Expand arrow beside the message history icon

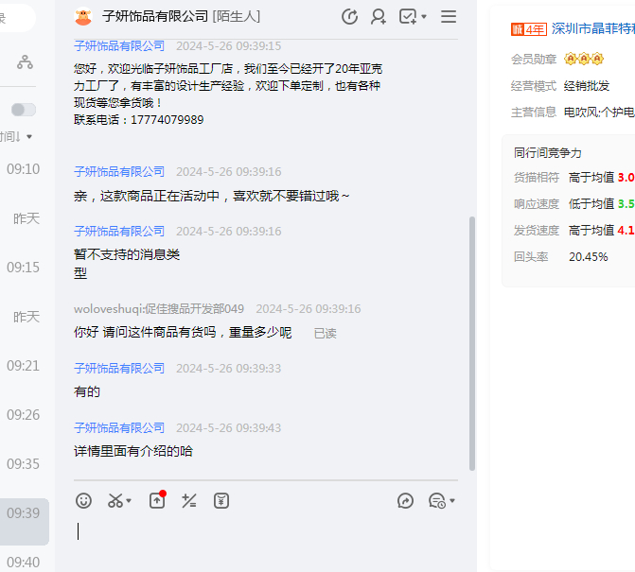coord(452,501)
